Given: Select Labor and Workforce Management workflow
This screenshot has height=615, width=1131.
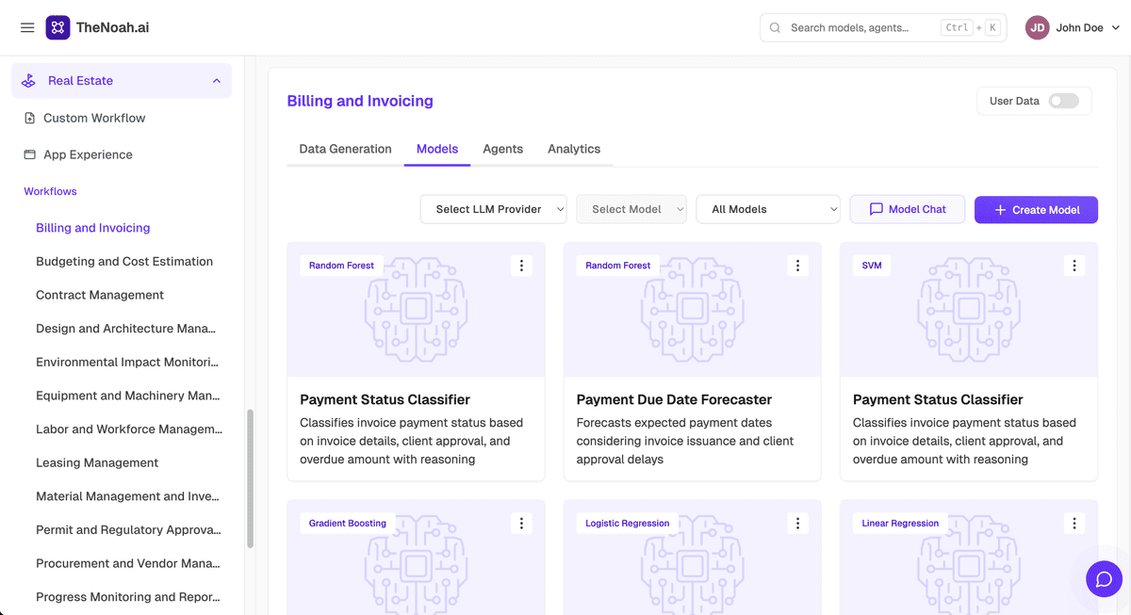Looking at the screenshot, I should coord(129,429).
